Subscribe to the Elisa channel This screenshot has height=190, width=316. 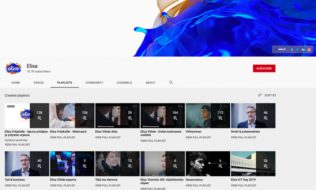click(264, 69)
